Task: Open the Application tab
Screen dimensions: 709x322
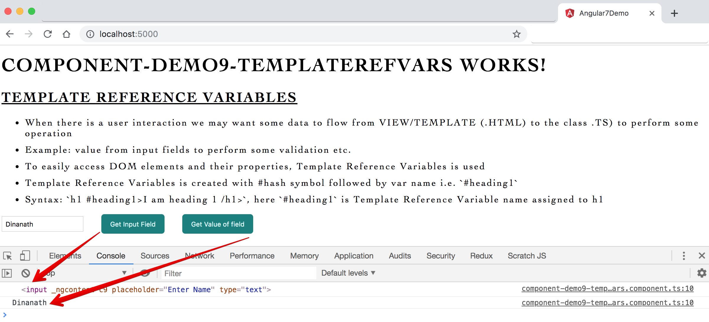Action: [x=354, y=256]
